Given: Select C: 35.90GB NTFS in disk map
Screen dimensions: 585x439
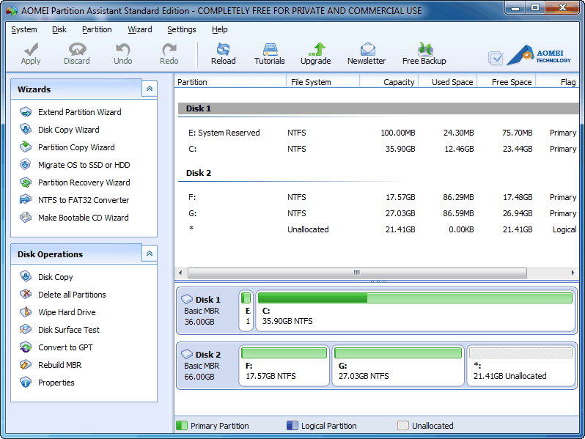Looking at the screenshot, I should (415, 311).
